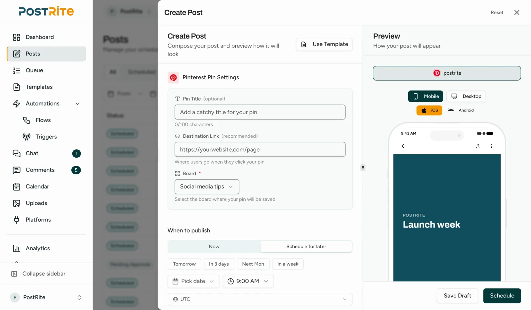This screenshot has height=310, width=531.
Task: Choose Schedule for later option
Action: [x=306, y=247]
